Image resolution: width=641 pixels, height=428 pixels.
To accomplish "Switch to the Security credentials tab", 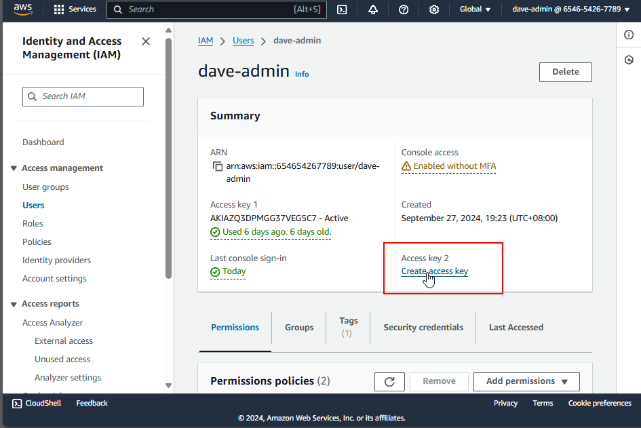I will [x=423, y=327].
